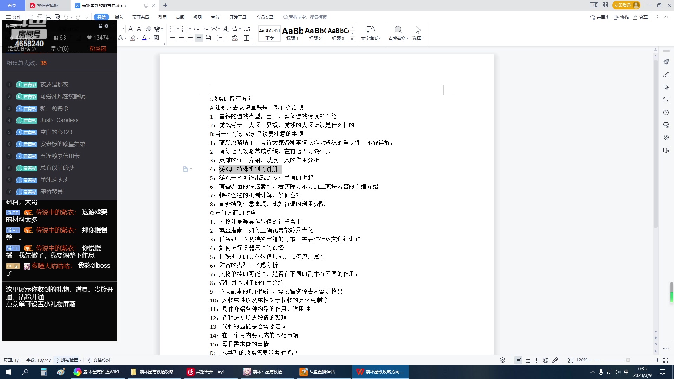Click the highlight pen icon

coord(133,38)
